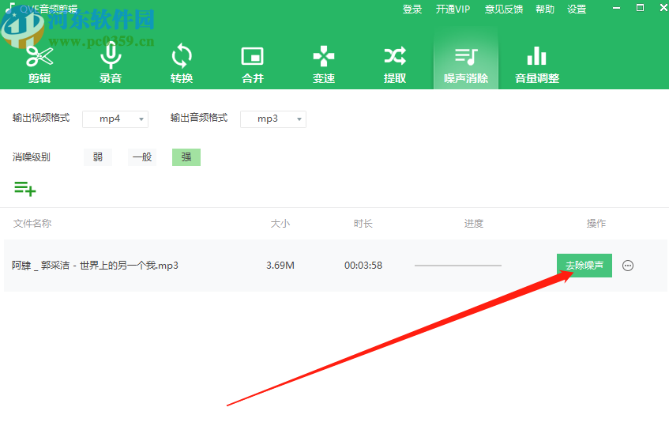Open more options for the mp3 row

[628, 266]
